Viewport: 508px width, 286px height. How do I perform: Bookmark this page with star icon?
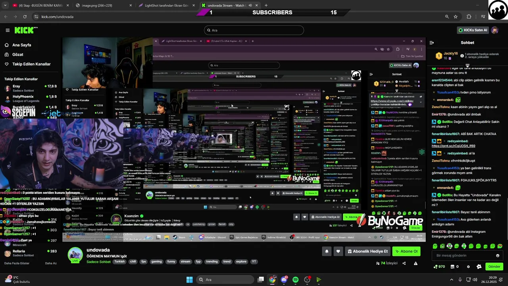pyautogui.click(x=456, y=17)
